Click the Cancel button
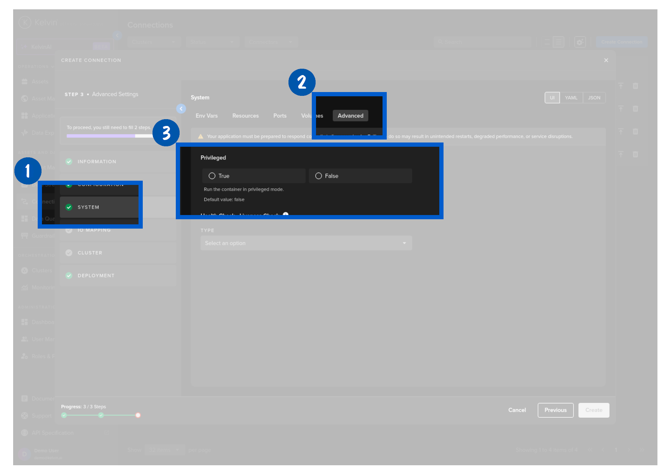Screen dimensions: 671x475 (x=517, y=410)
